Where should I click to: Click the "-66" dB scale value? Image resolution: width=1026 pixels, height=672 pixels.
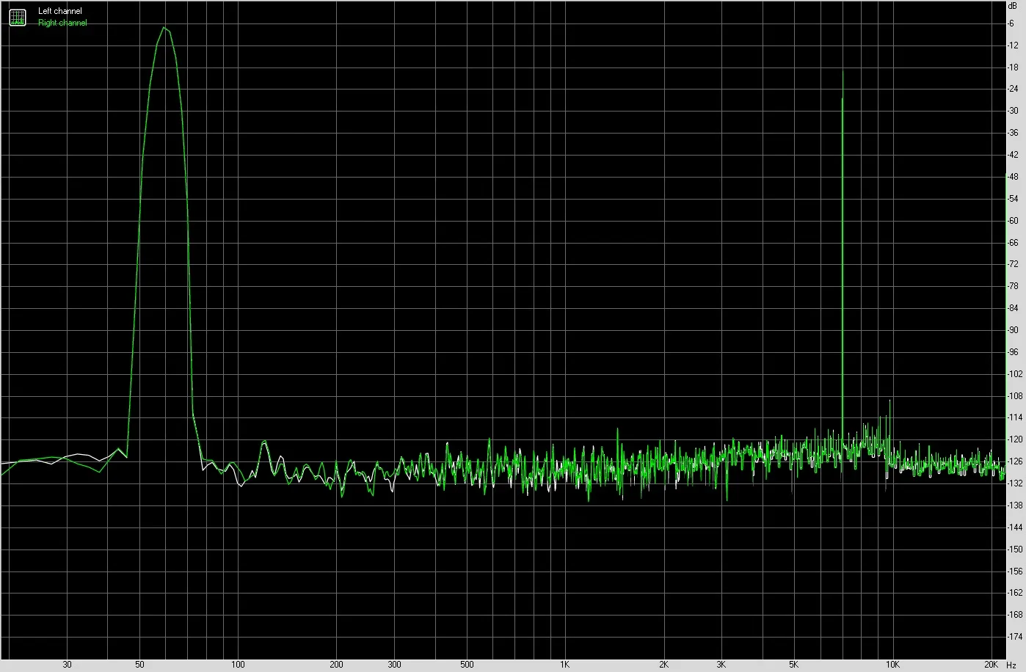(x=1013, y=243)
